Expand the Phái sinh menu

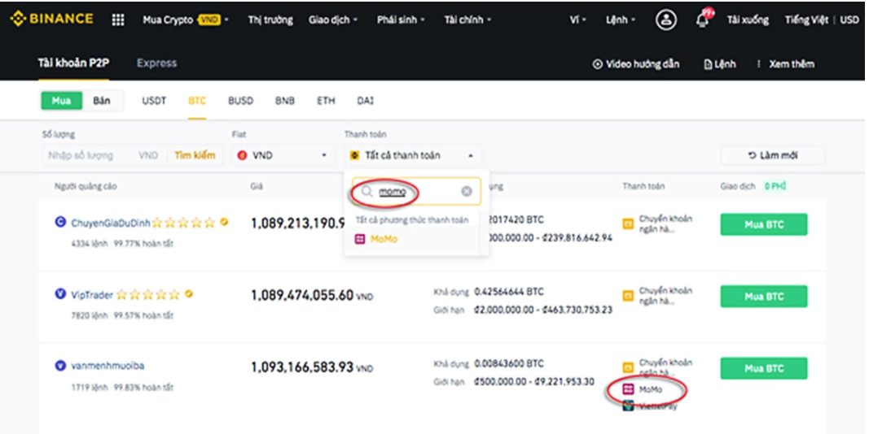(401, 20)
